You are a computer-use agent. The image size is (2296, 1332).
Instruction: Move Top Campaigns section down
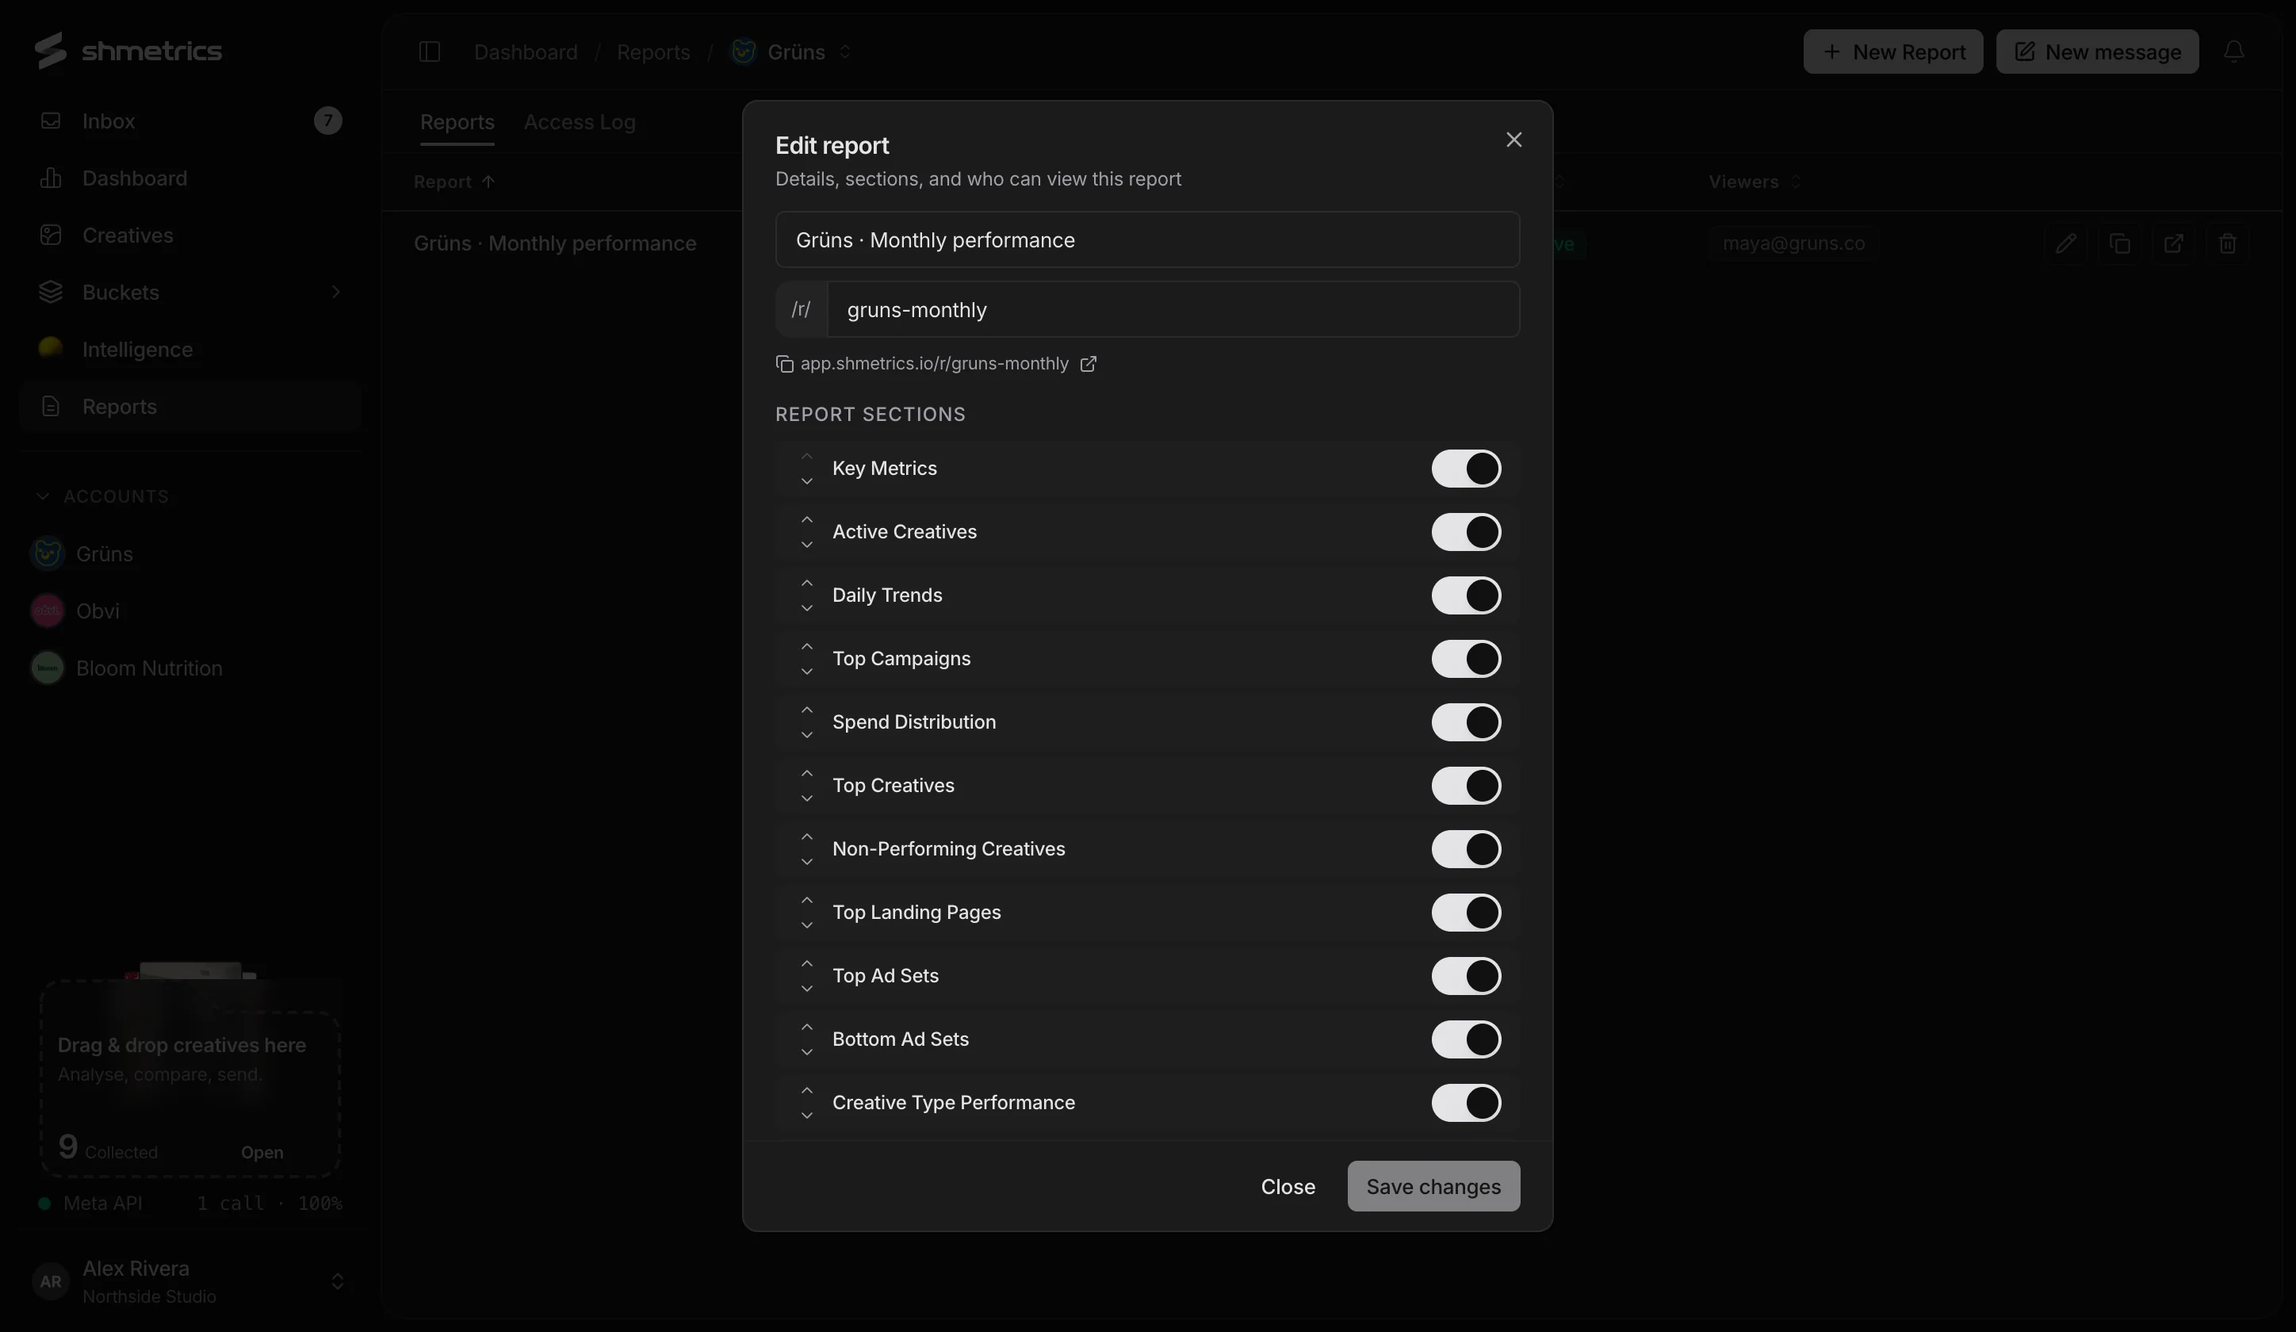[806, 672]
